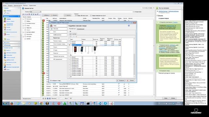Open Доставка in the left sidebar
This screenshot has width=209, height=117.
9,30
